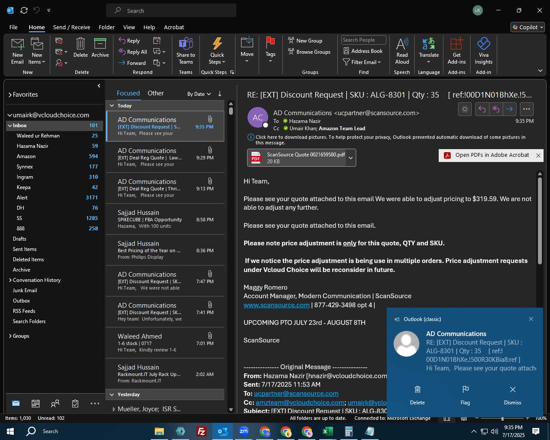This screenshot has width=550, height=440.
Task: Collapse the Today message group
Action: coord(112,106)
